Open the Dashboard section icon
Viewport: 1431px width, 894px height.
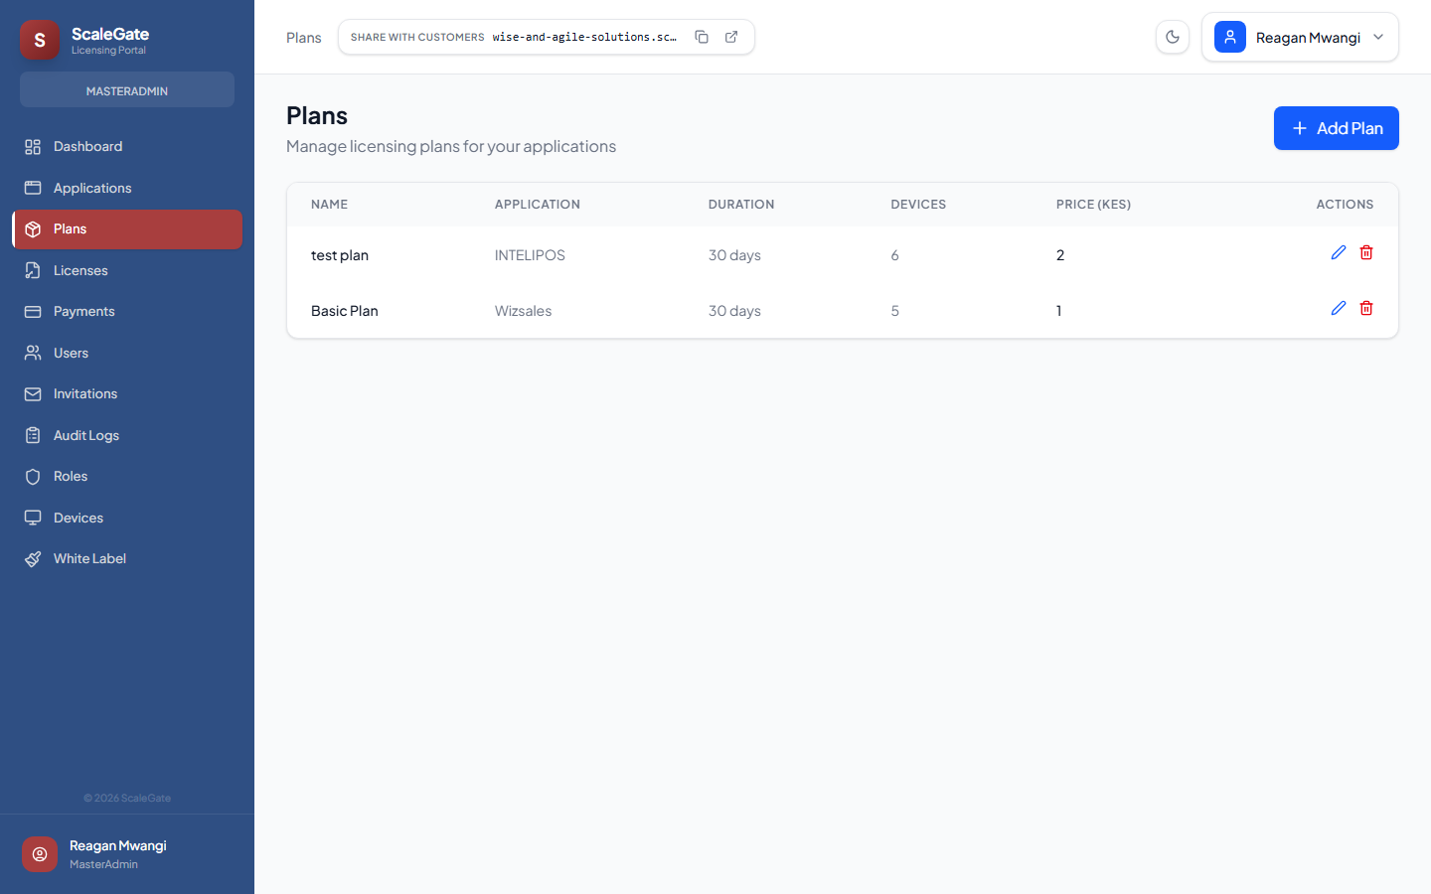click(x=33, y=146)
